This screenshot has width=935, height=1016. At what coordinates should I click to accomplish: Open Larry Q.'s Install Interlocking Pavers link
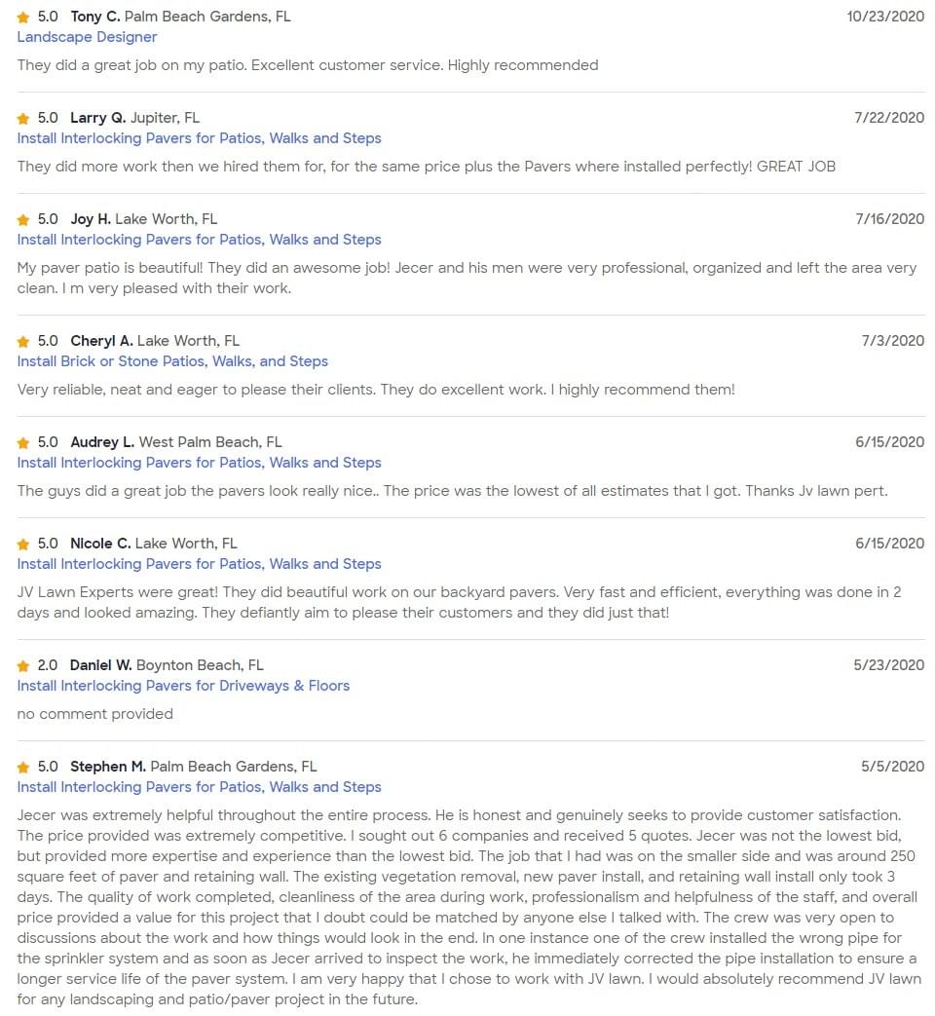[199, 138]
